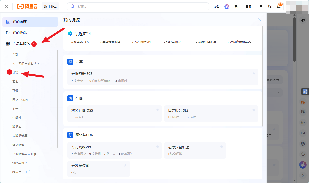
Task: Favorite 云服务器 ECS with its star
Action: pyautogui.click(x=254, y=73)
